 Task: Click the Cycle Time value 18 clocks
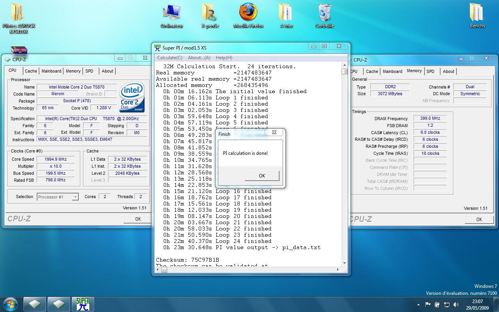coord(430,154)
